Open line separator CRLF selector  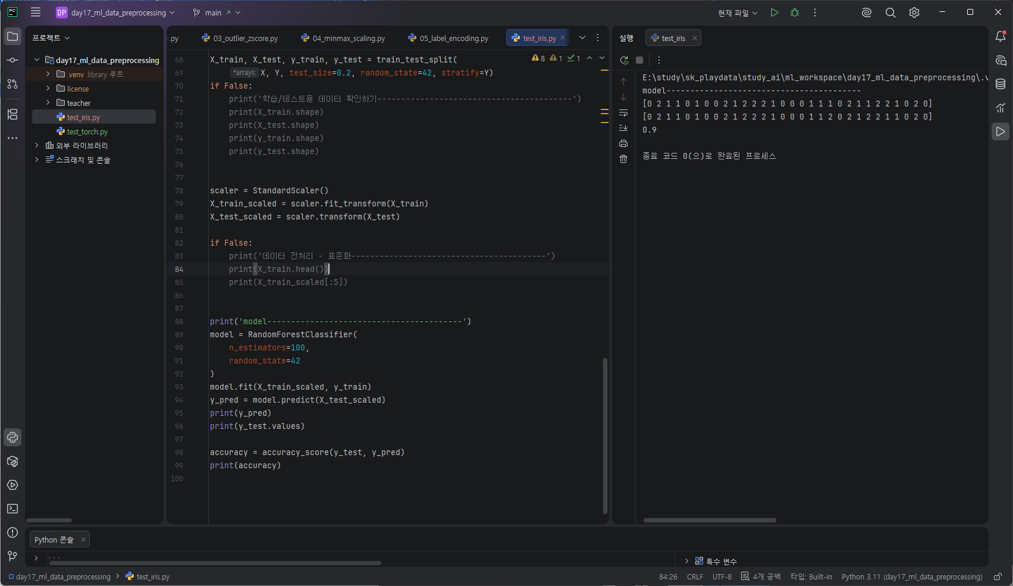[695, 576]
